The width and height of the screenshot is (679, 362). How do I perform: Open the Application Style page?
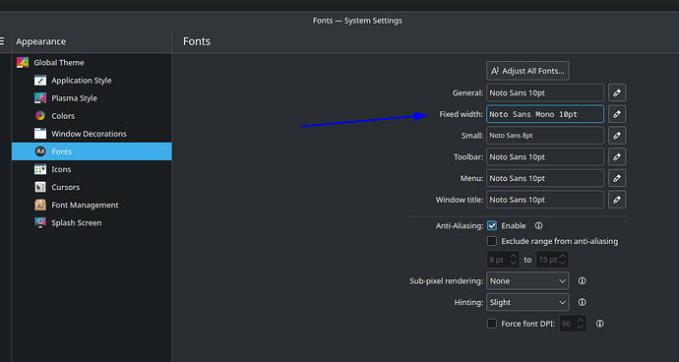click(x=92, y=81)
